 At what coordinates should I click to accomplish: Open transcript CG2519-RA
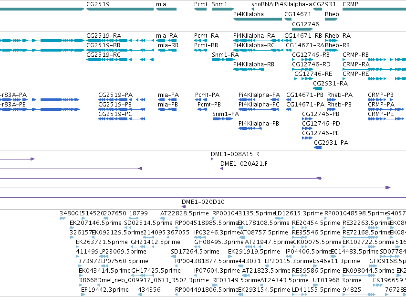click(x=120, y=41)
